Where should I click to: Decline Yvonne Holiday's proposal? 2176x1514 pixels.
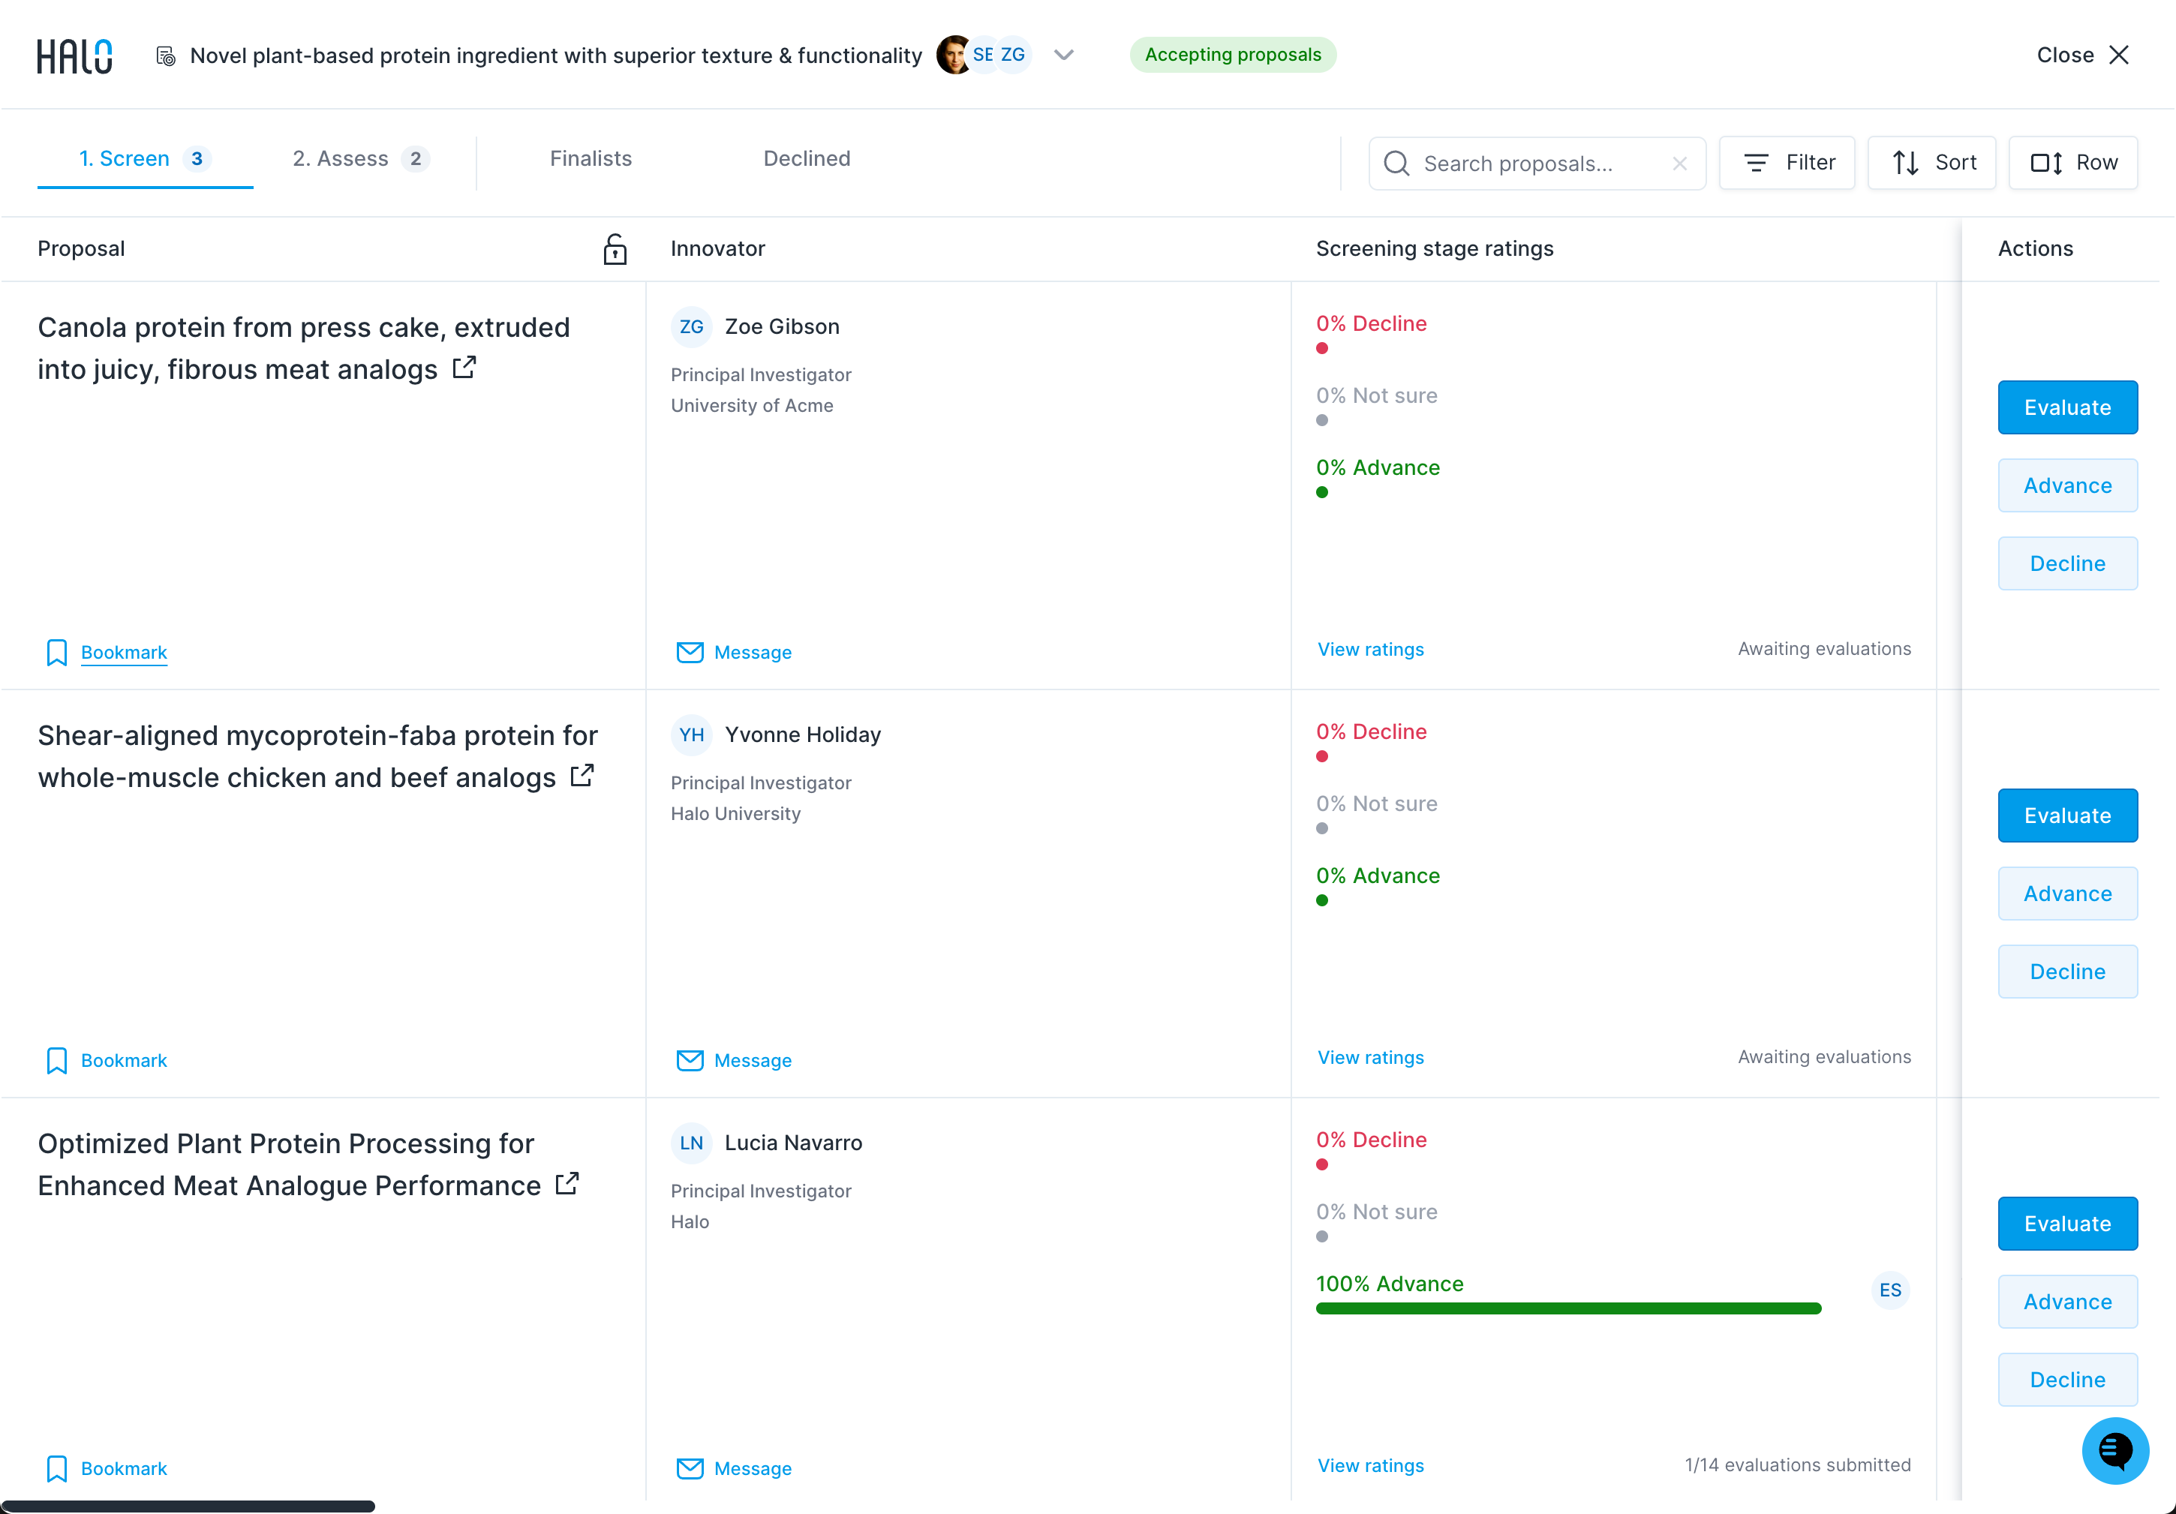[x=2067, y=972]
